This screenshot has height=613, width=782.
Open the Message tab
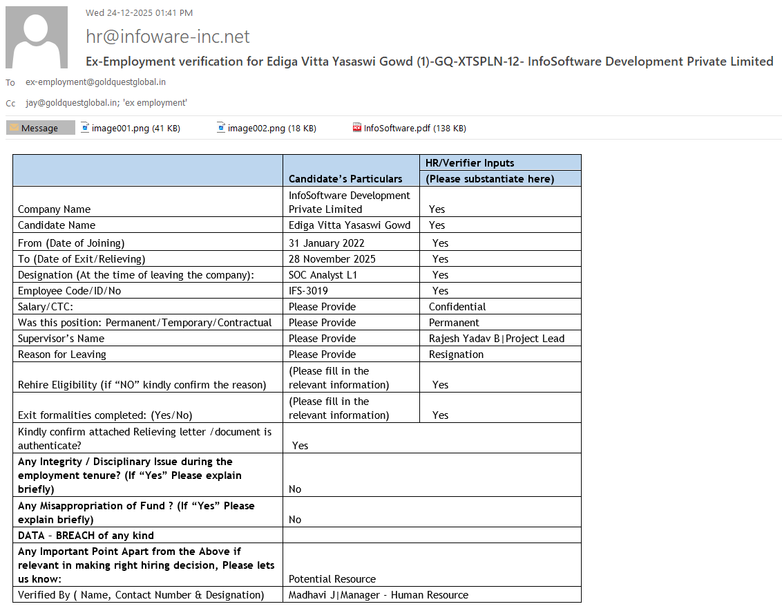pyautogui.click(x=40, y=128)
